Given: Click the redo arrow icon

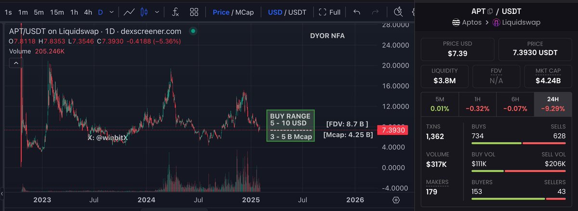Looking at the screenshot, I should (376, 12).
